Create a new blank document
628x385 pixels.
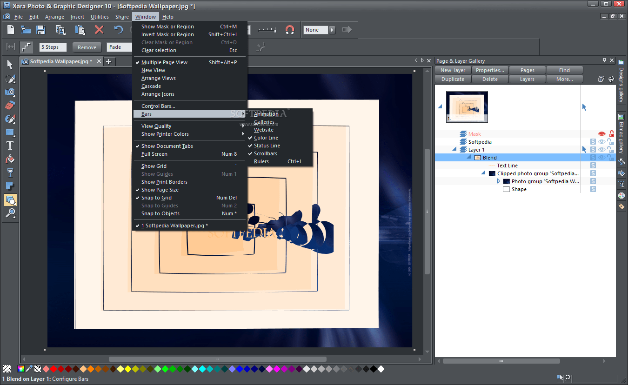[x=10, y=30]
